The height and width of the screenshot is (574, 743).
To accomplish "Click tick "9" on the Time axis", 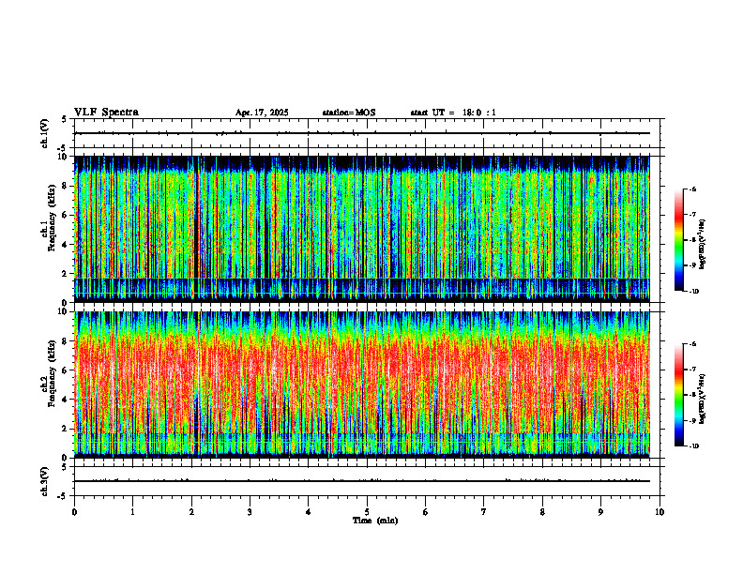I will click(600, 512).
